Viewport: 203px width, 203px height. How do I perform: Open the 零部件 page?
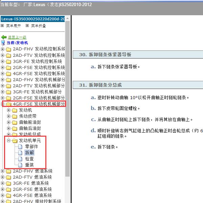[31, 147]
